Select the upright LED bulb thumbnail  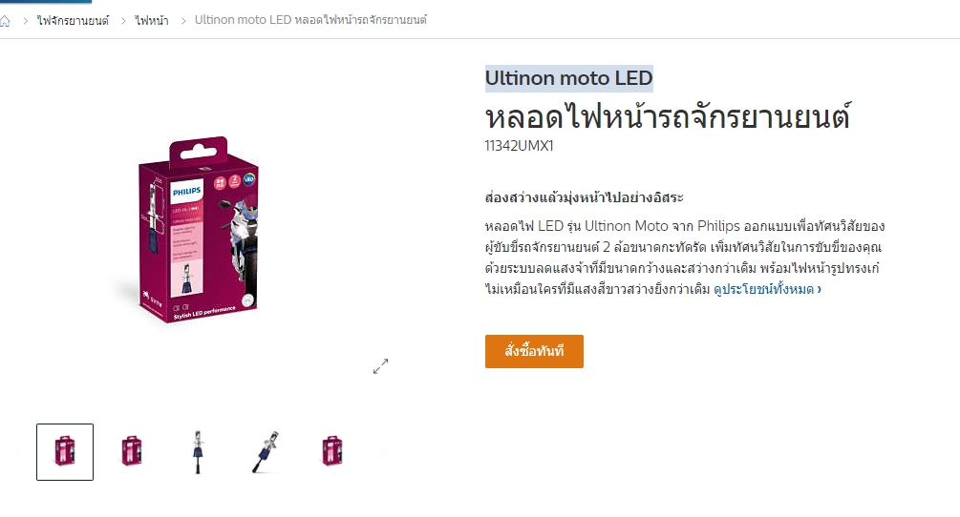point(198,451)
